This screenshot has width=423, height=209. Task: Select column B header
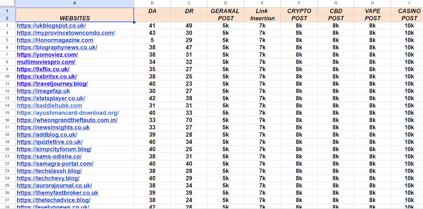[152, 3]
